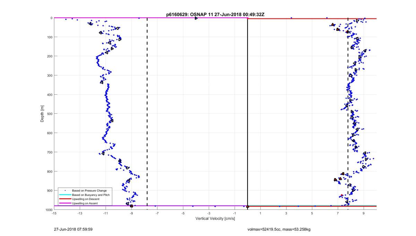Click depth axis tick label "500"

[x=50, y=114]
